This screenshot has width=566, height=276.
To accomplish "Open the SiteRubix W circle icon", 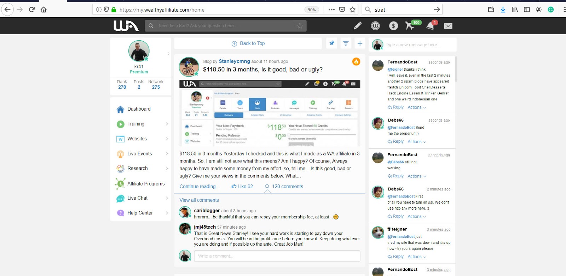I will 375,26.
